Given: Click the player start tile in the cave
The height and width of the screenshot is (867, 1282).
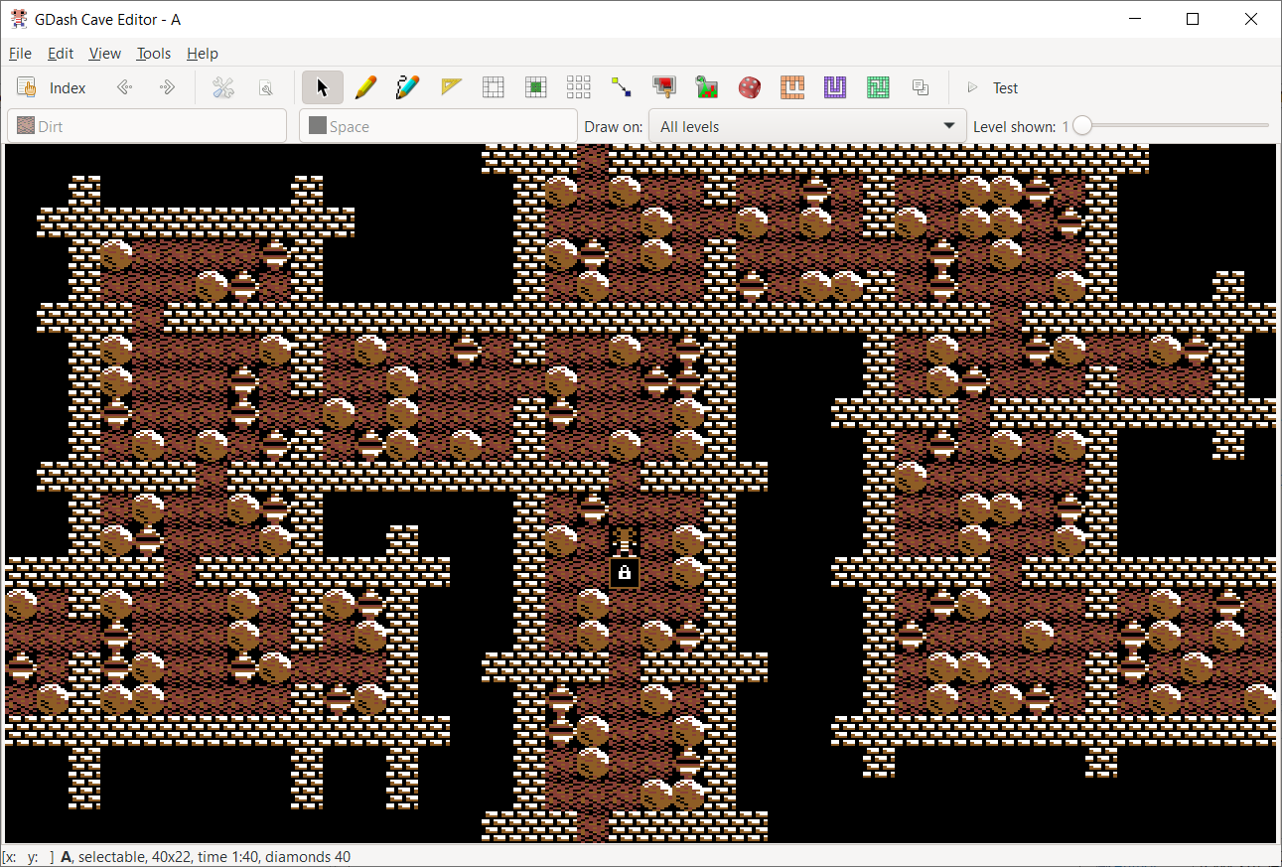Looking at the screenshot, I should pos(625,541).
